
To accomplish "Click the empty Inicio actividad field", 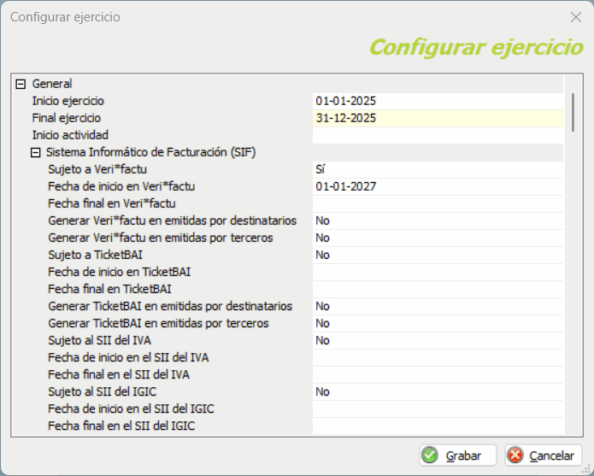I will pyautogui.click(x=438, y=135).
